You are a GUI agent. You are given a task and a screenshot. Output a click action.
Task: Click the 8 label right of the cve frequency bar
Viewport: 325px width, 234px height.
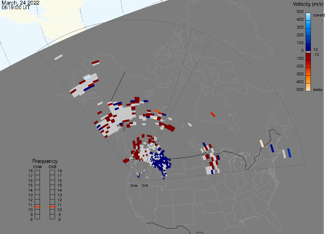pyautogui.click(x=60, y=220)
